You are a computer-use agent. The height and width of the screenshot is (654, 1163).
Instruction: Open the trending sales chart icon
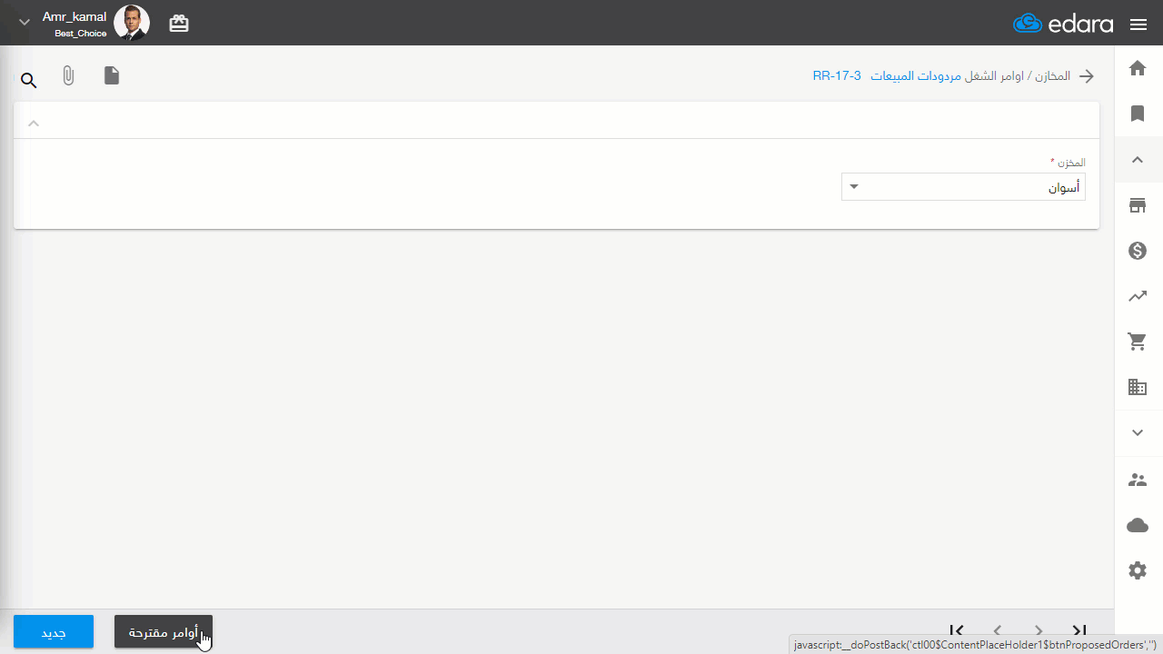[1138, 296]
